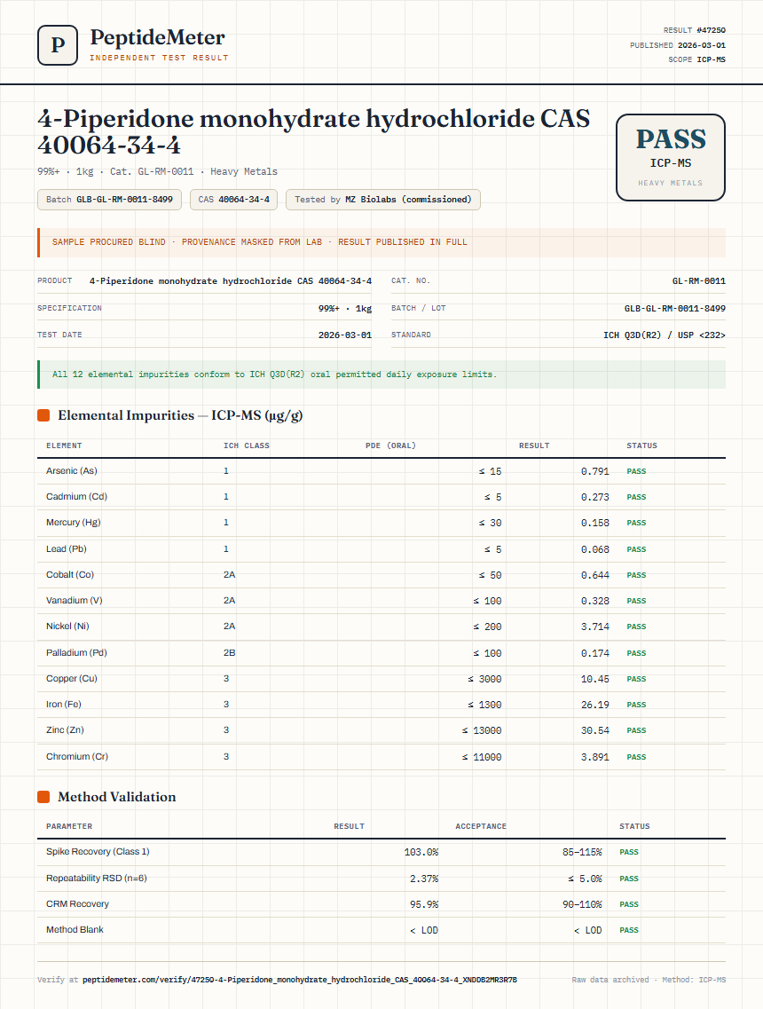This screenshot has width=763, height=1009.
Task: Select the Copper (Cu) row
Action: [381, 679]
